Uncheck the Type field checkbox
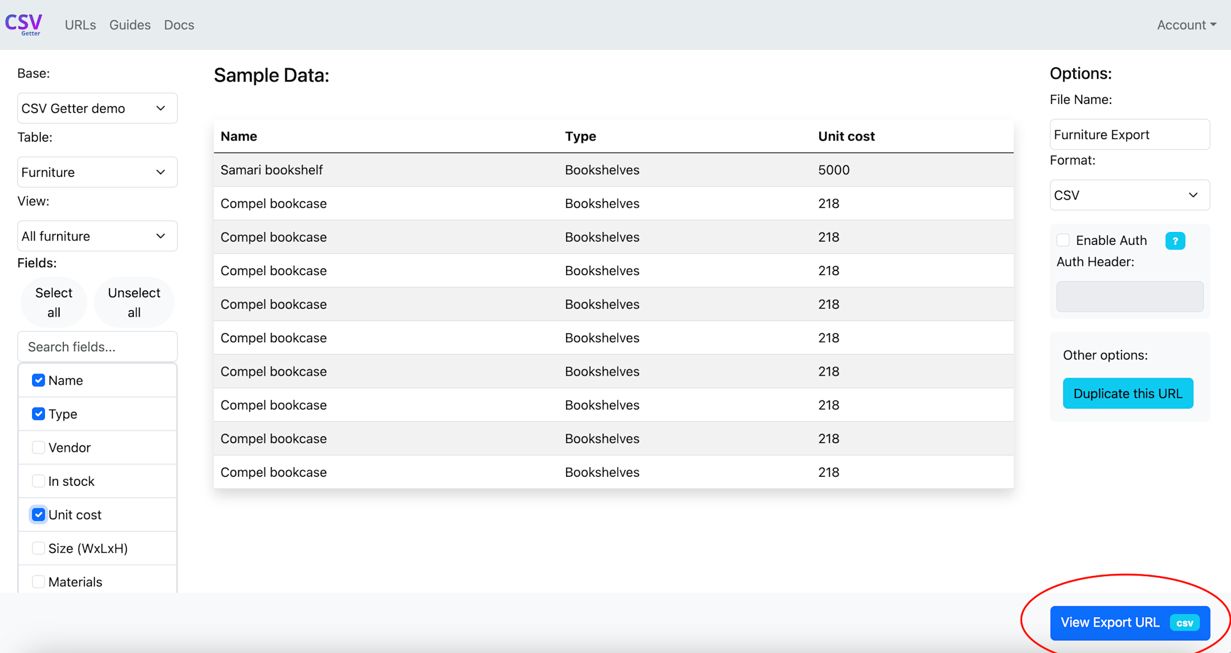This screenshot has height=653, width=1231. tap(38, 413)
